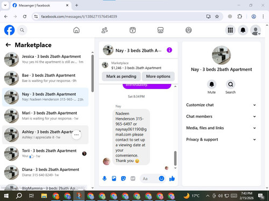Image resolution: width=269 pixels, height=201 pixels.
Task: Attach a photo with the image icon
Action: pyautogui.click(x=114, y=178)
